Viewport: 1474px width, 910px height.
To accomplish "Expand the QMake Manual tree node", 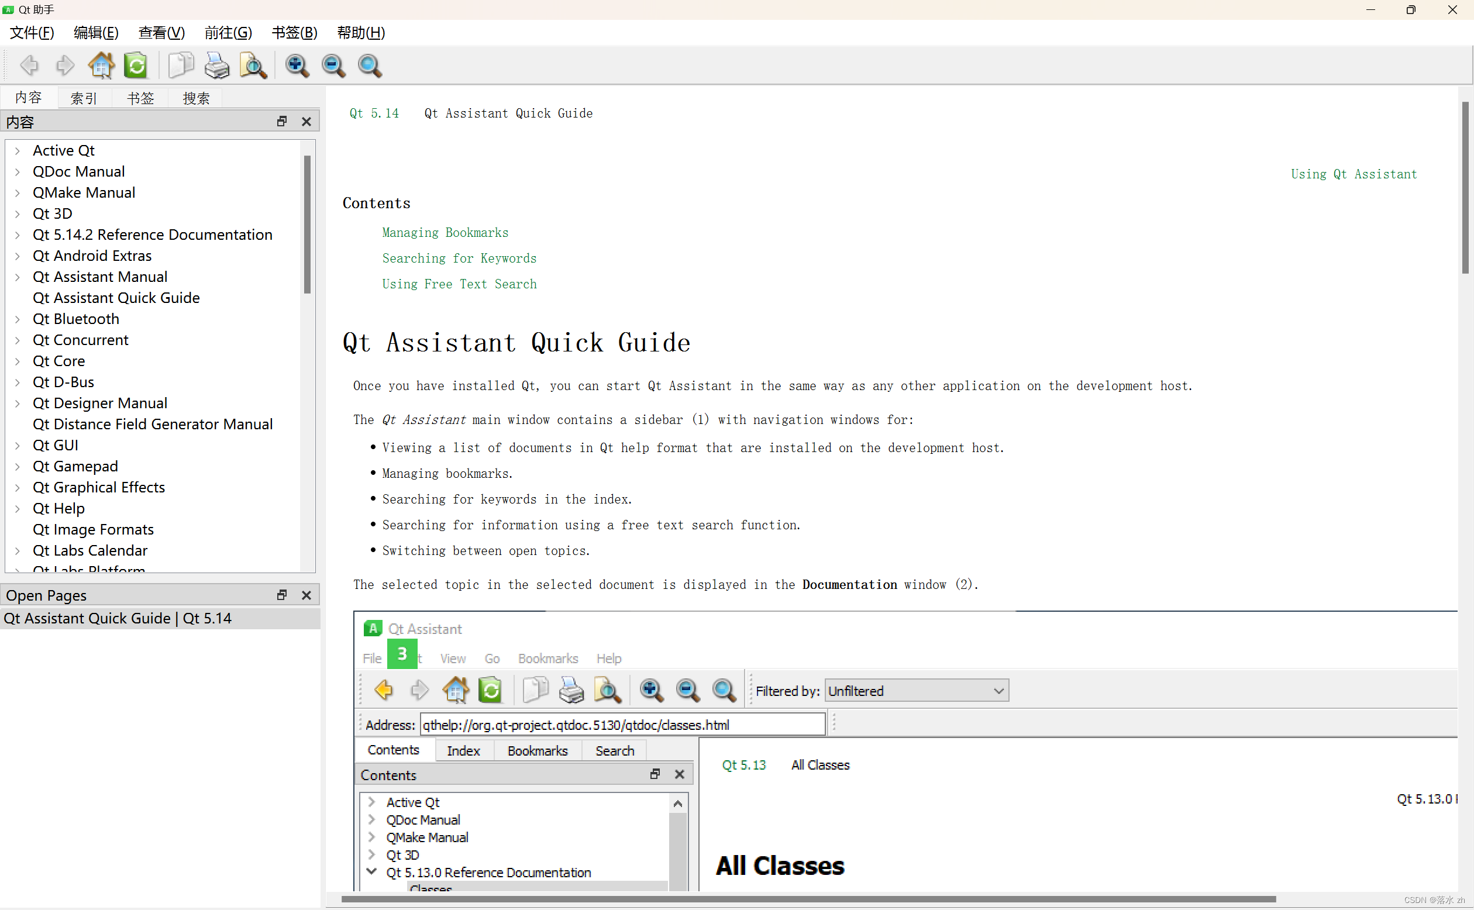I will click(18, 192).
